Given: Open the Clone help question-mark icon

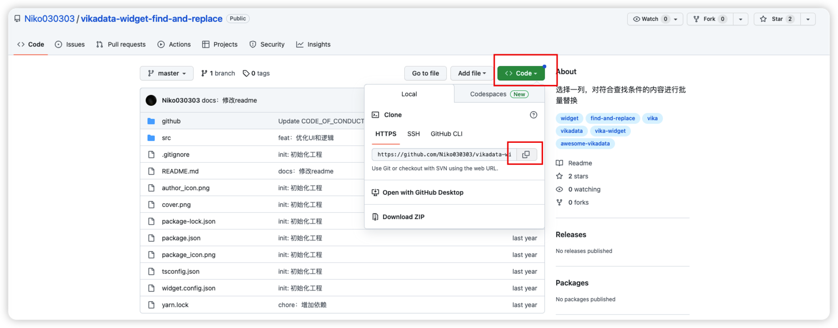Looking at the screenshot, I should click(534, 115).
